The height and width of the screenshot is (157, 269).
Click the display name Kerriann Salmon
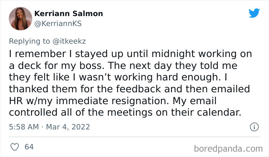(x=69, y=13)
